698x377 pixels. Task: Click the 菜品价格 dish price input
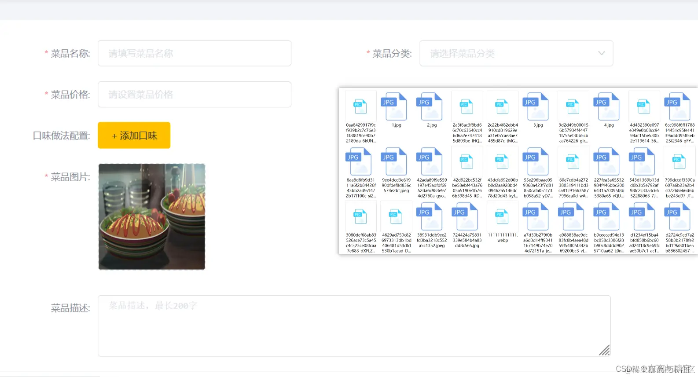(x=195, y=94)
